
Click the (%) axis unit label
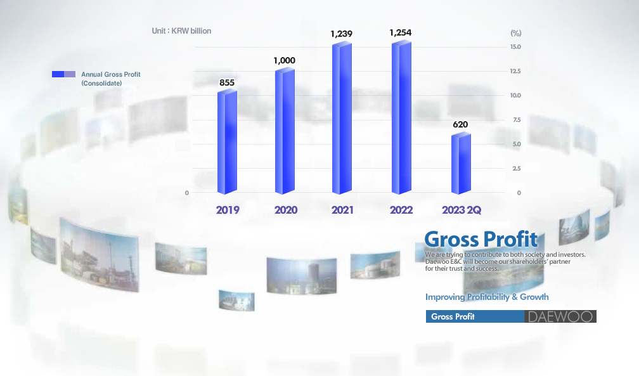[x=516, y=34]
